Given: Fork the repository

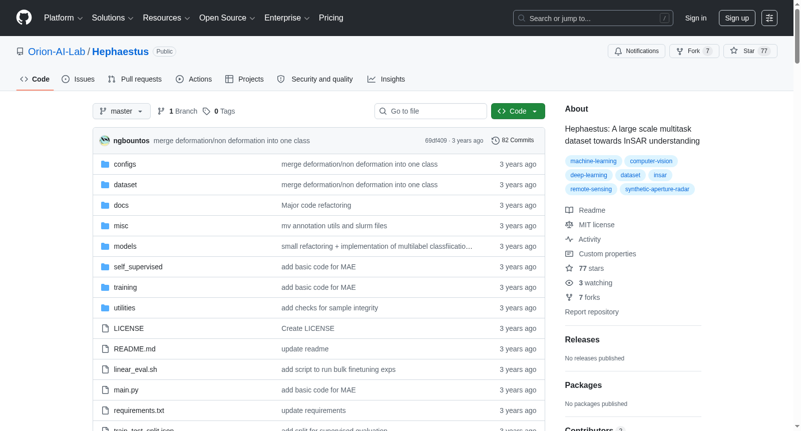Looking at the screenshot, I should click(x=694, y=51).
